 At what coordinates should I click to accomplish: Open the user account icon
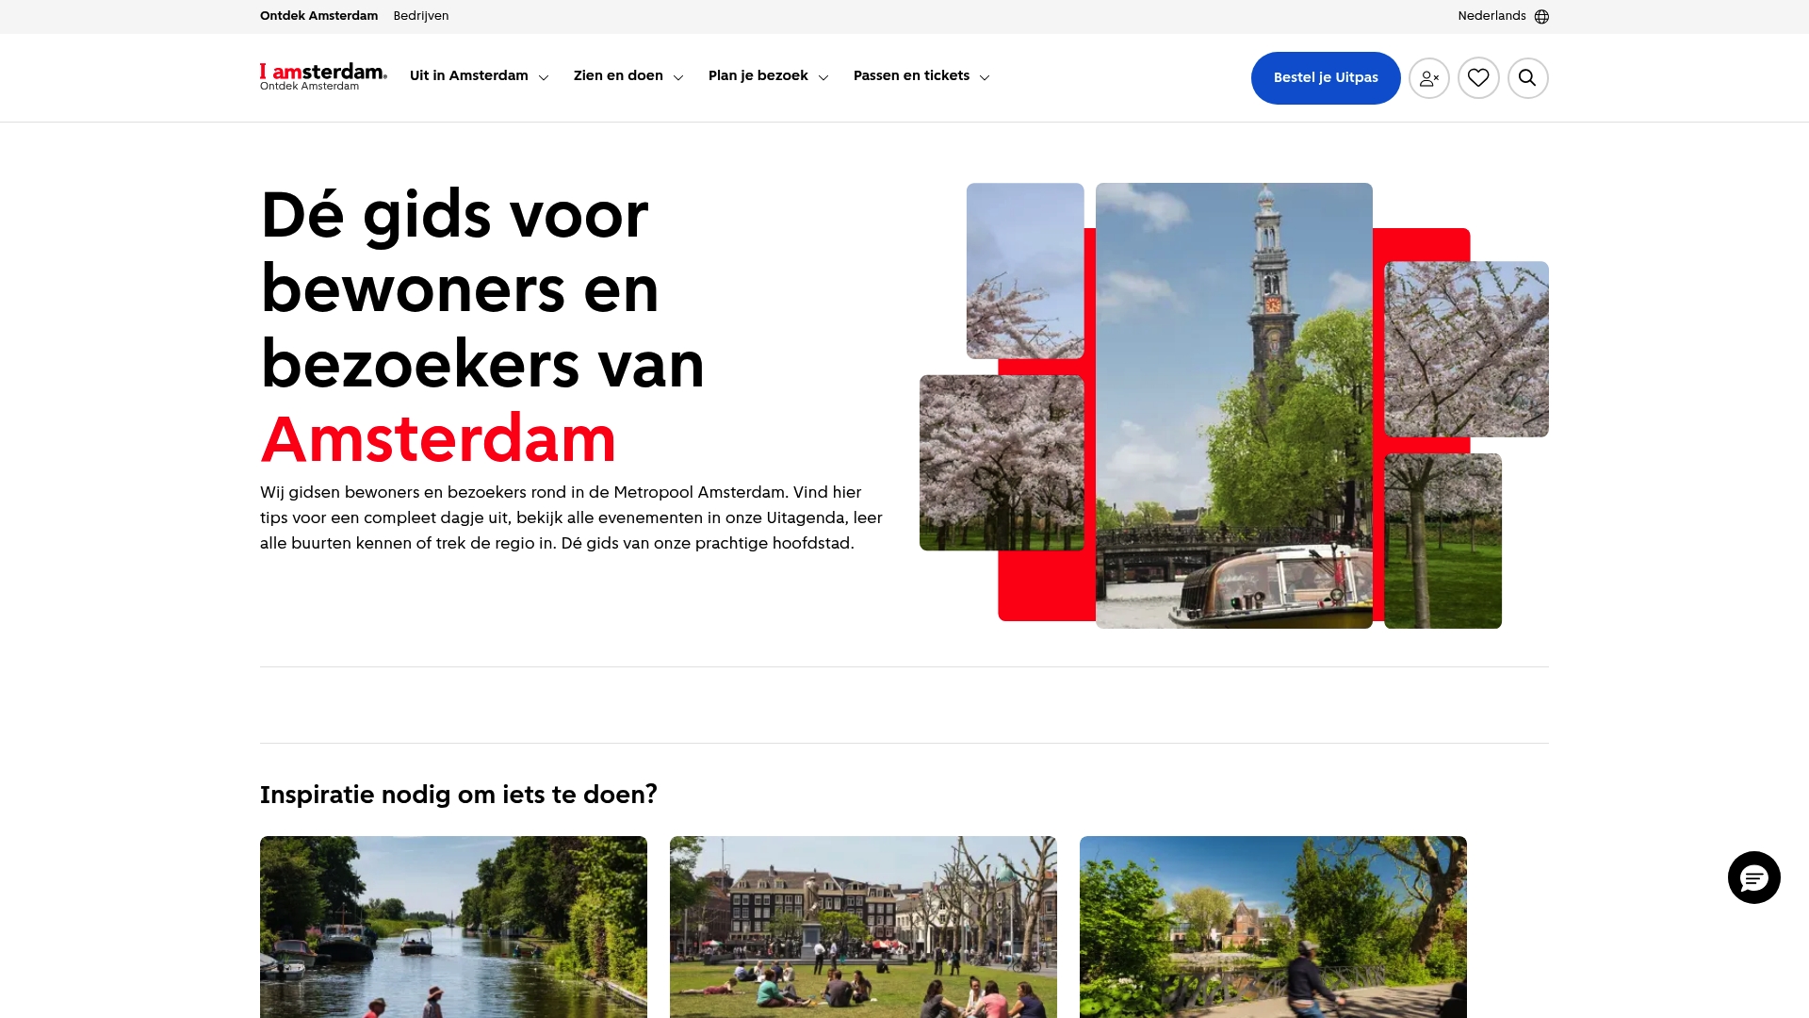1429,78
